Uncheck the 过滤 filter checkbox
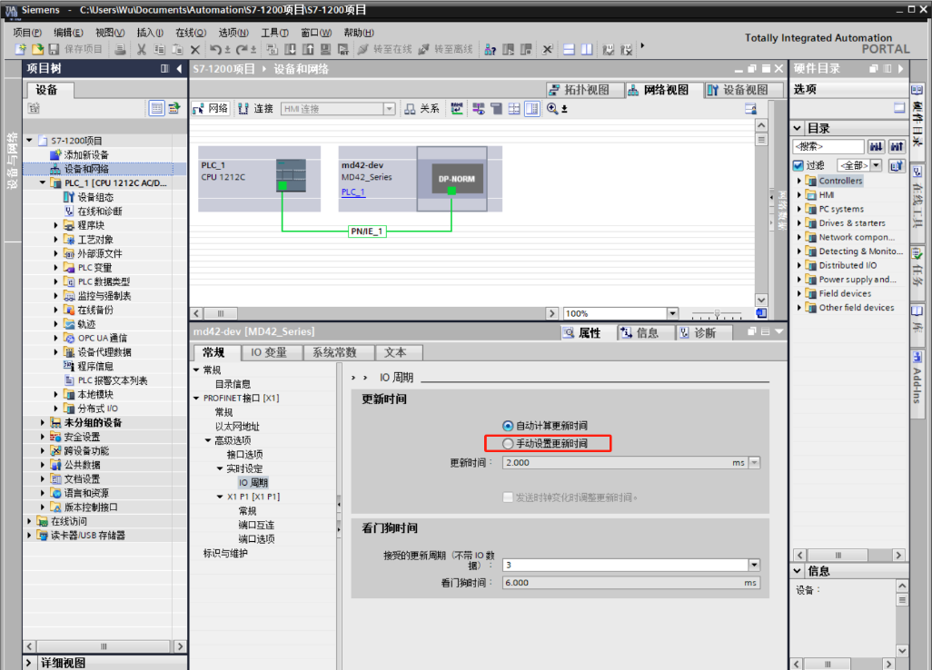Image resolution: width=932 pixels, height=670 pixels. click(798, 165)
